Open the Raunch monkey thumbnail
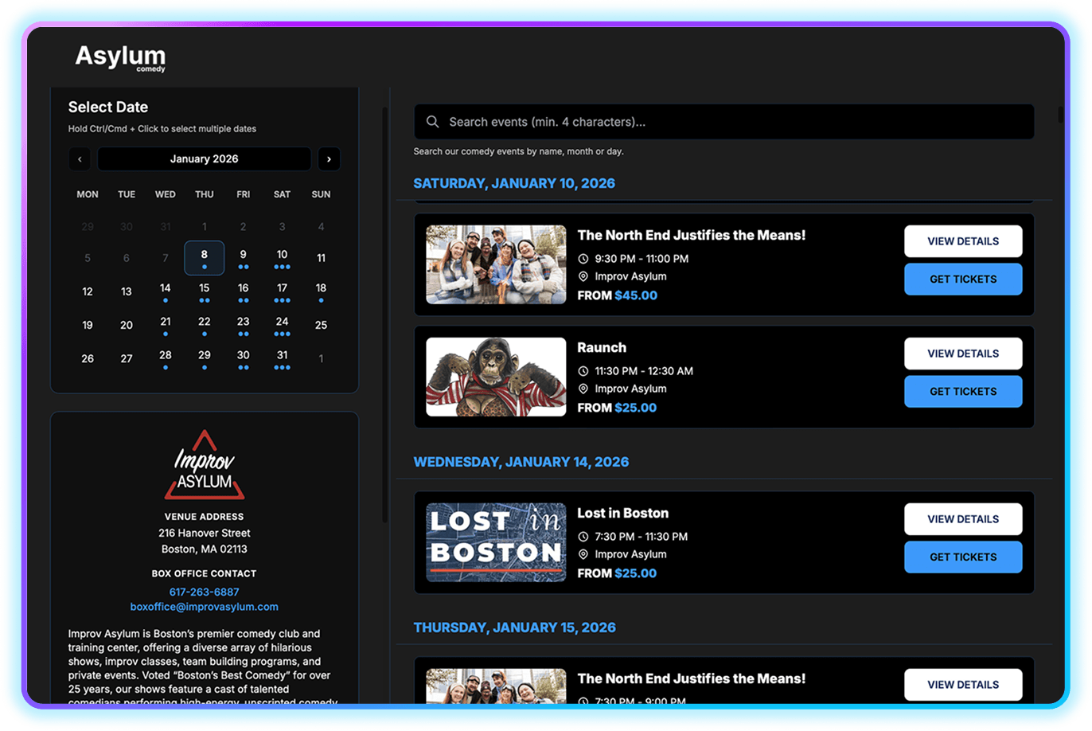 pyautogui.click(x=496, y=377)
